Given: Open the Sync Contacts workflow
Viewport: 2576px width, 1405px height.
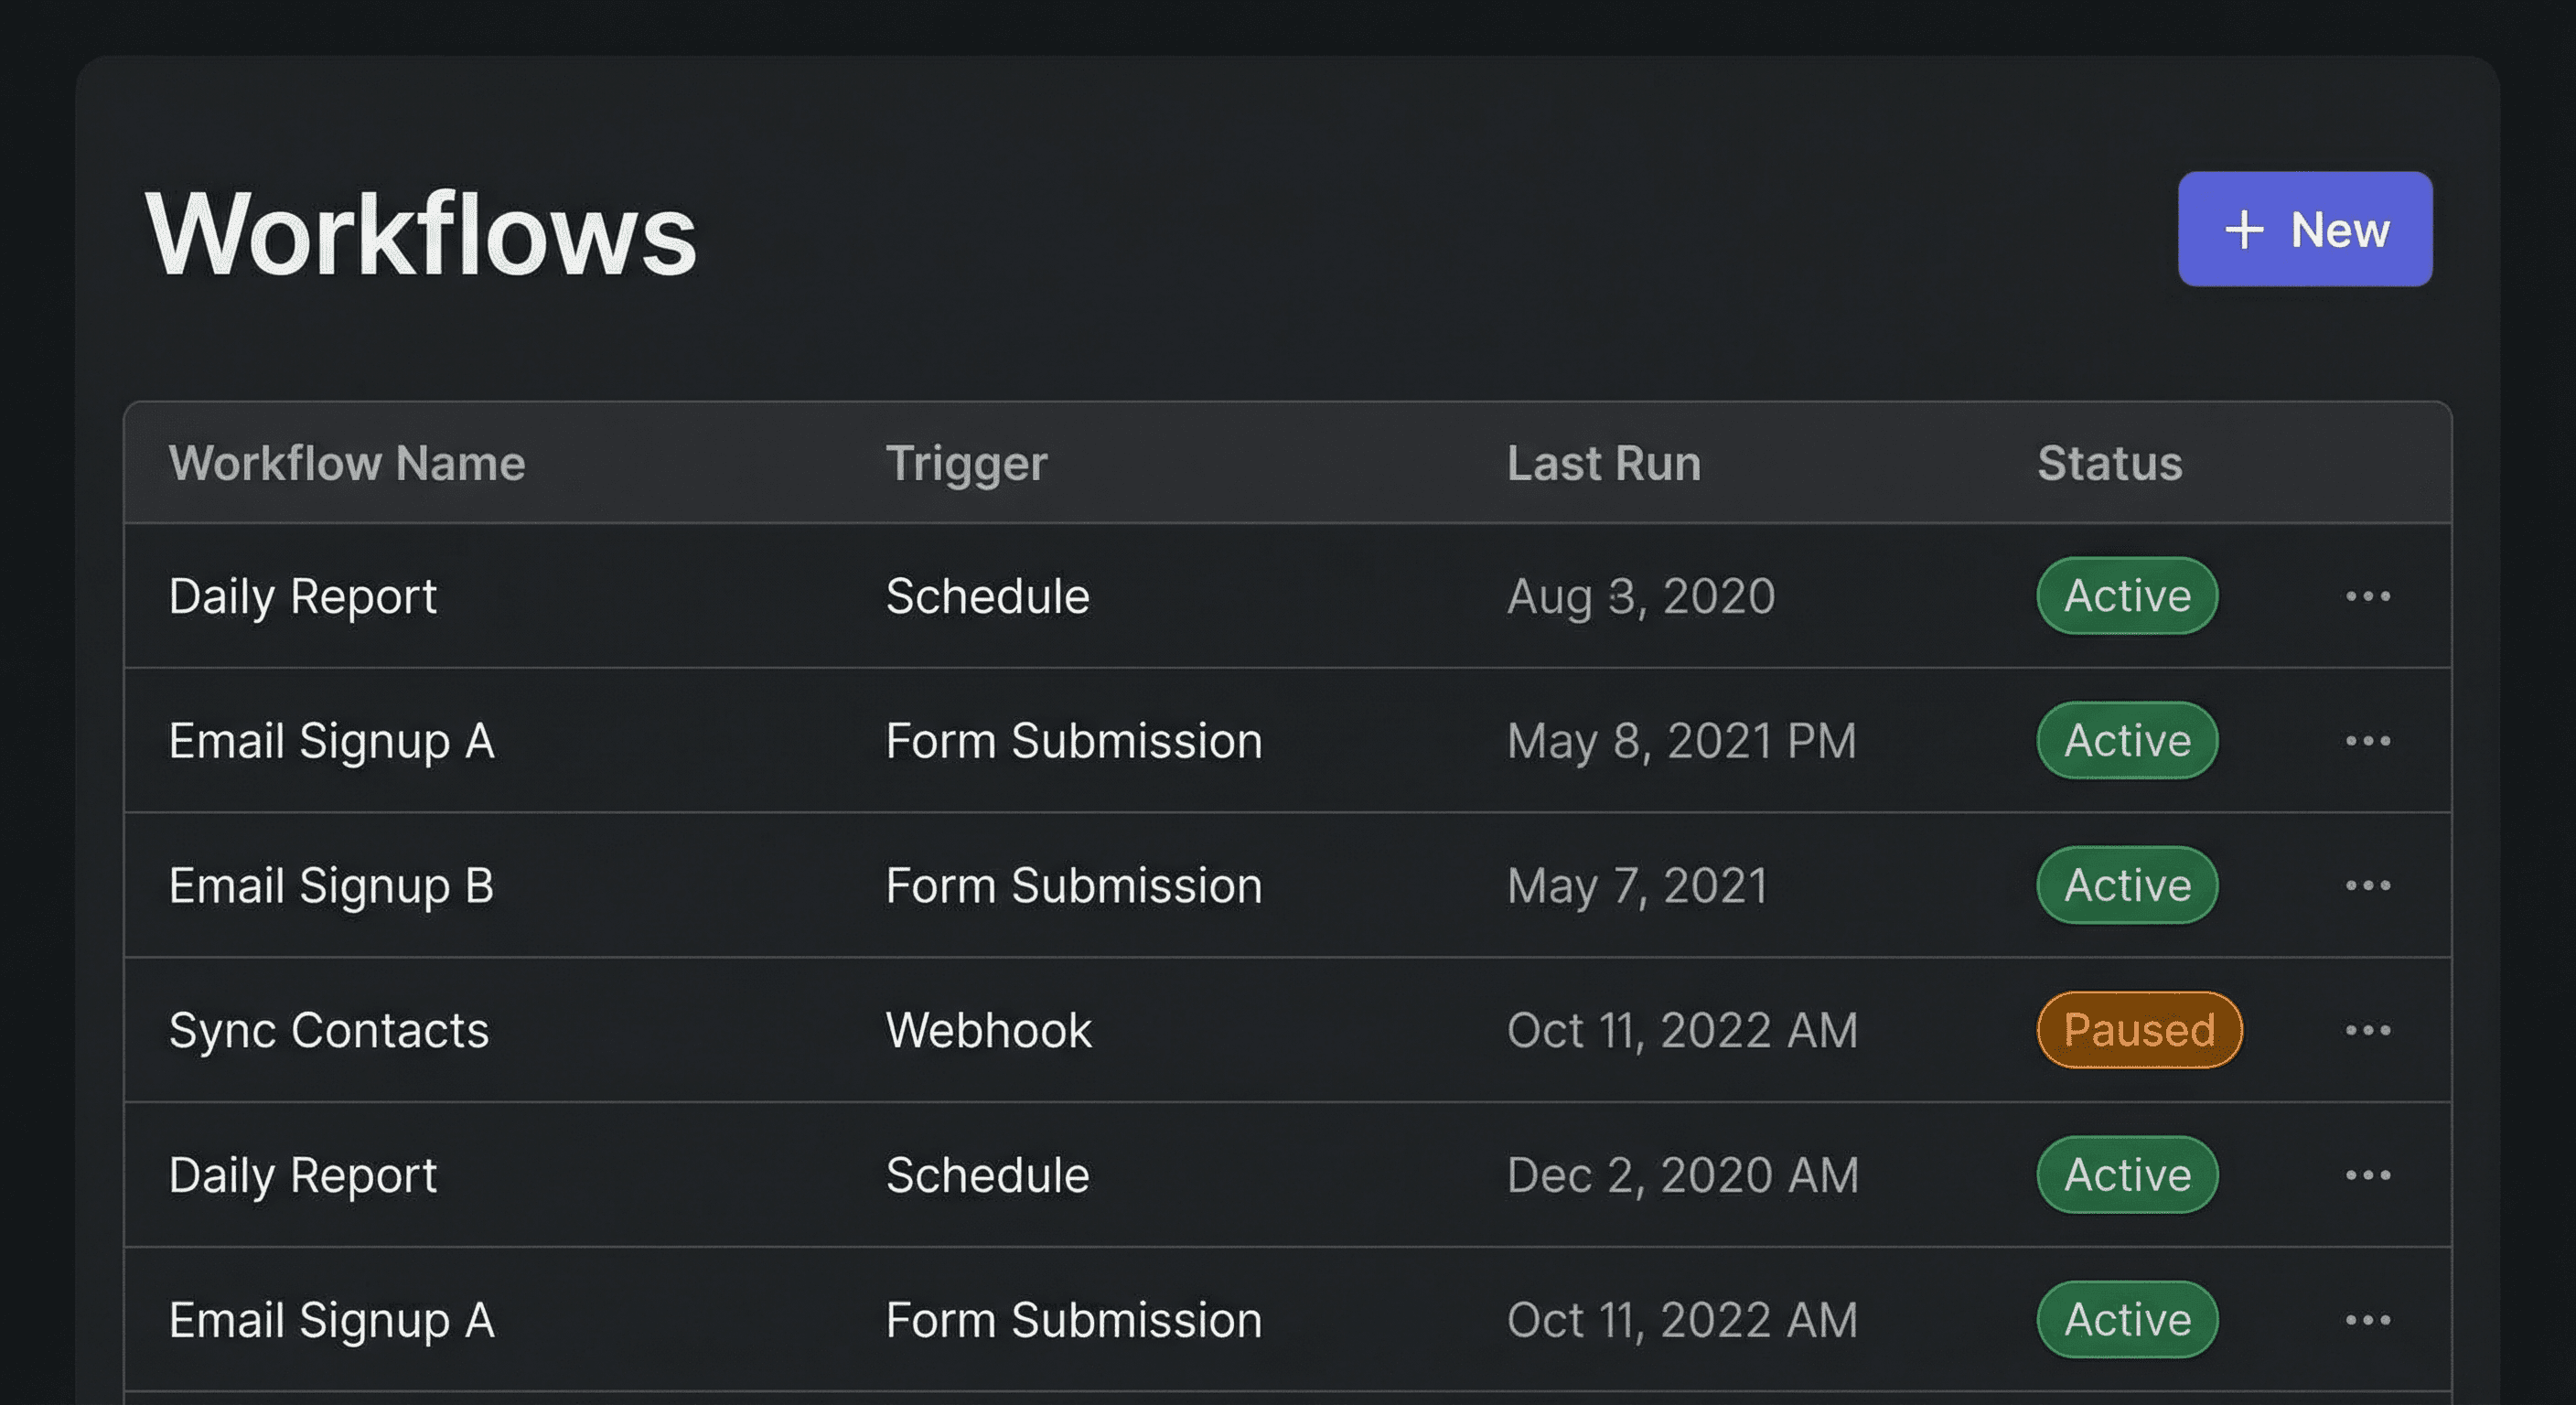Looking at the screenshot, I should 329,1030.
